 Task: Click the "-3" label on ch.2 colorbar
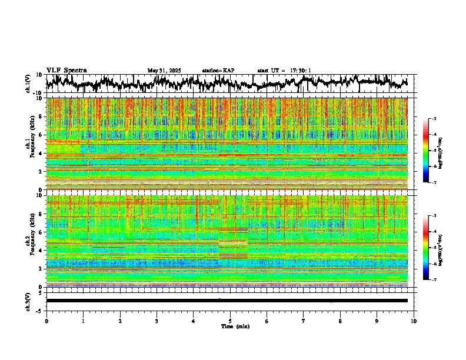point(434,216)
